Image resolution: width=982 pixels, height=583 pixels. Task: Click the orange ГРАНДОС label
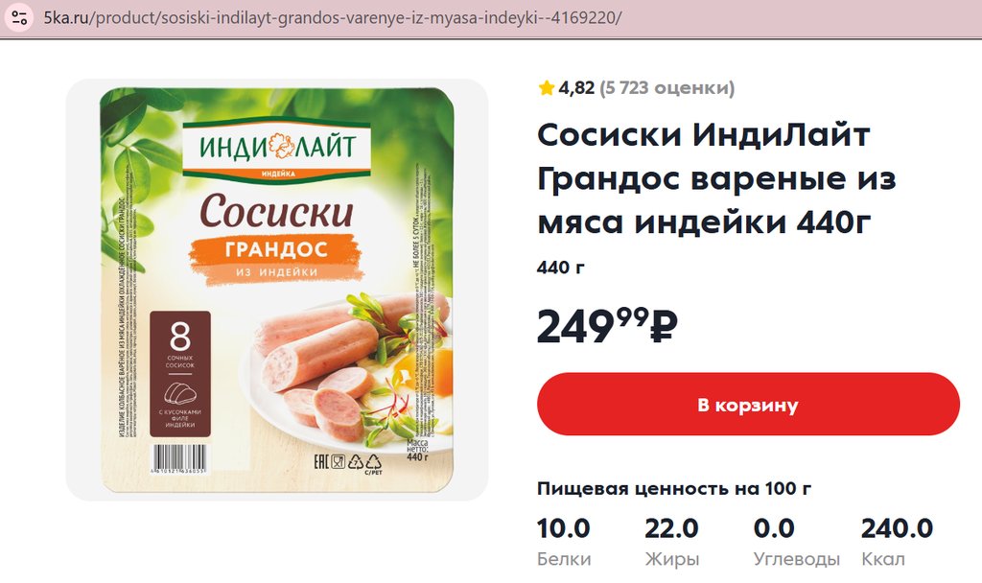point(275,249)
